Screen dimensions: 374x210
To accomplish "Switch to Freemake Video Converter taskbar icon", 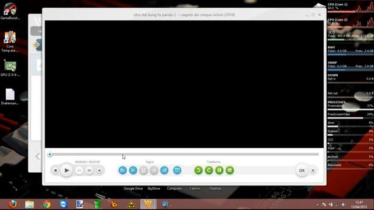I will click(148, 204).
